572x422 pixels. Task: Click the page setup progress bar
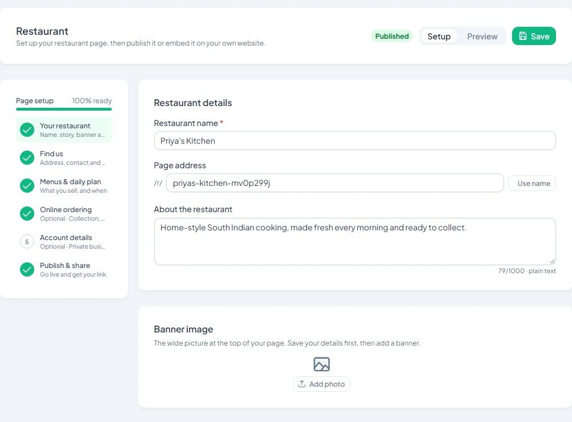tap(64, 109)
